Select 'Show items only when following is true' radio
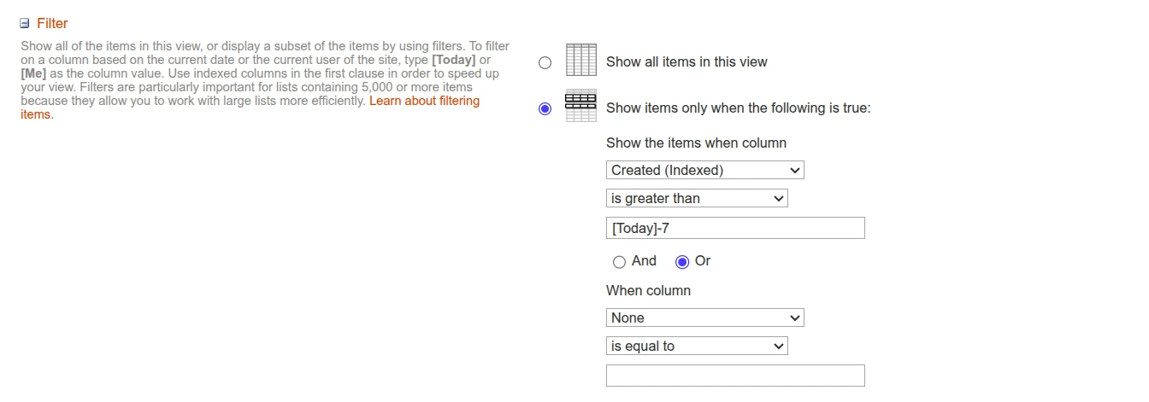The height and width of the screenshot is (402, 1149). [545, 108]
